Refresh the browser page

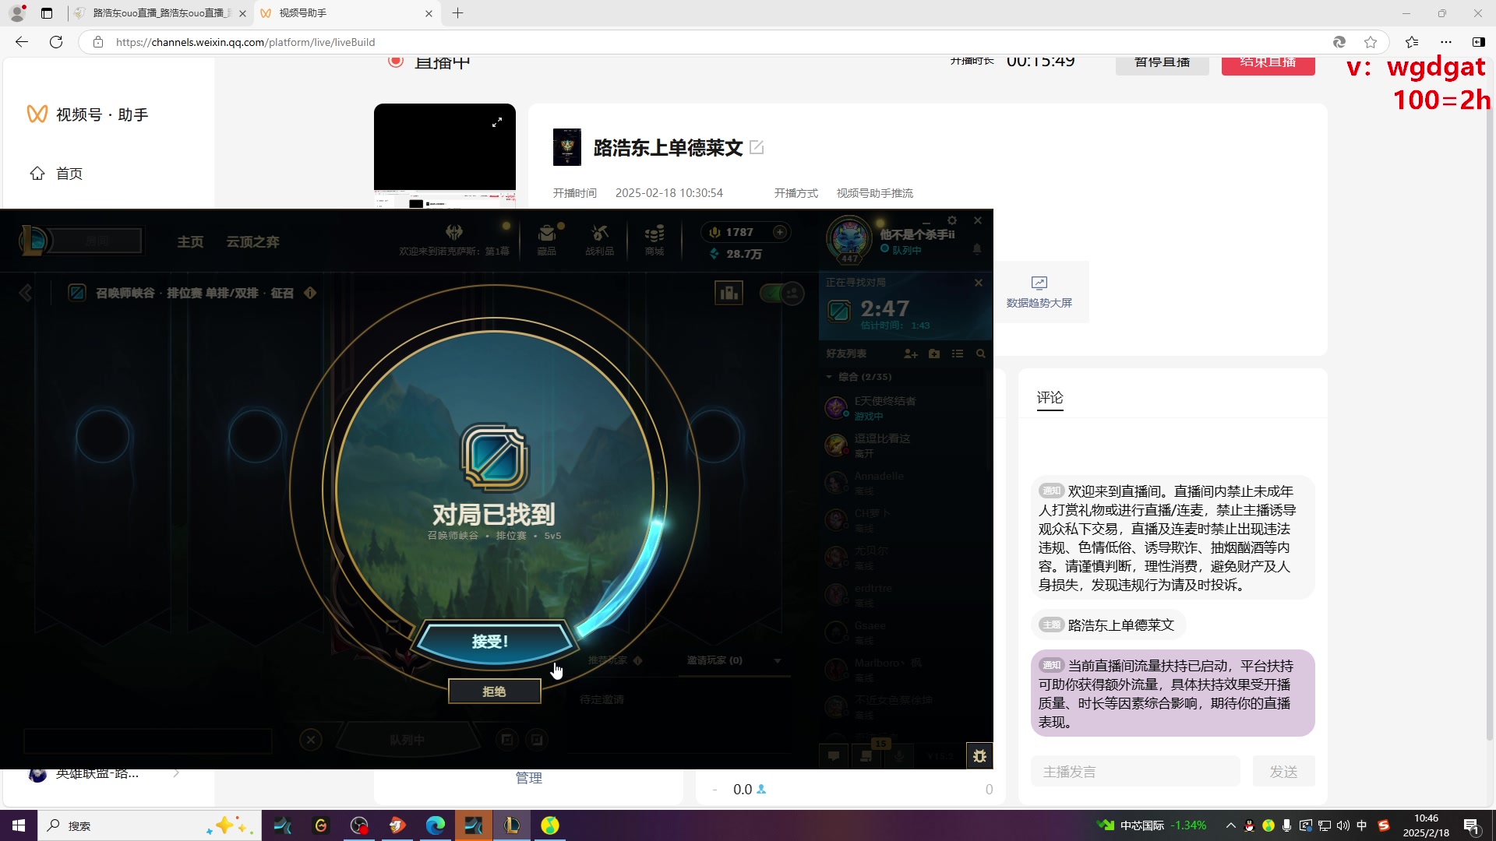(56, 42)
